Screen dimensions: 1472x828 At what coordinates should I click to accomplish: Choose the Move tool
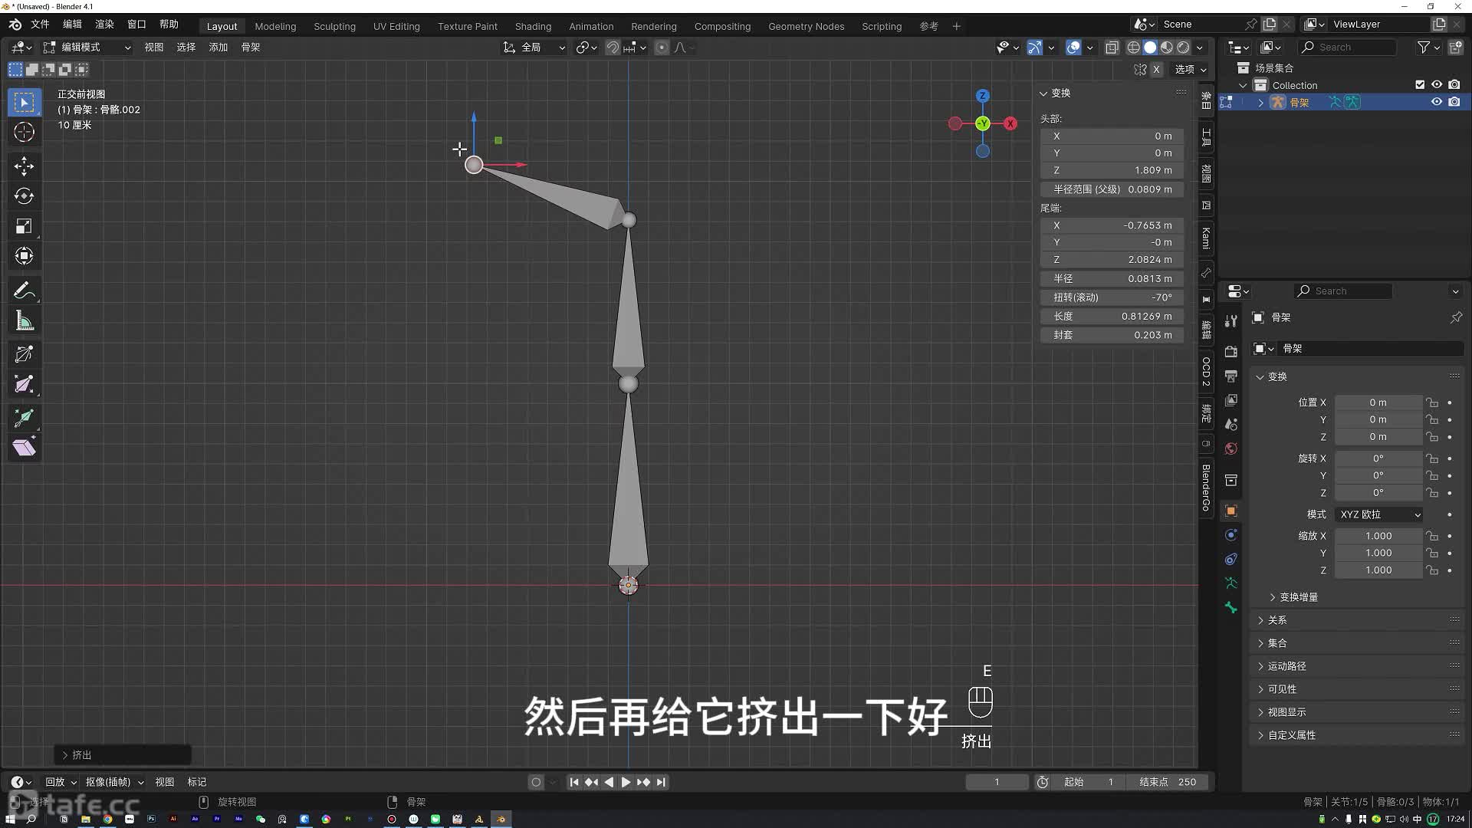[24, 166]
